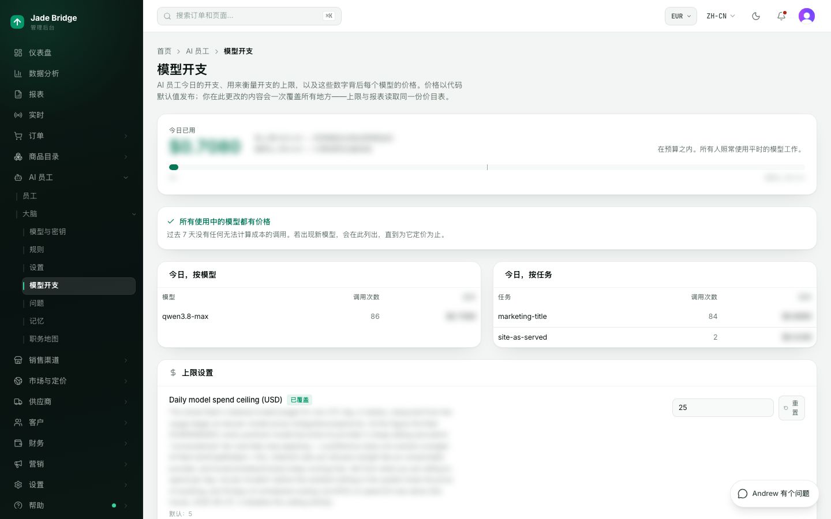Image resolution: width=831 pixels, height=519 pixels.
Task: Click the 设置 gear icon at sidebar bottom
Action: pyautogui.click(x=18, y=484)
